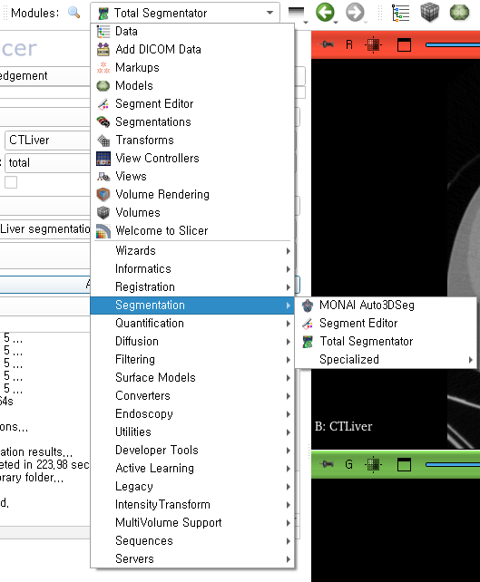This screenshot has width=480, height=582.
Task: Click the R label in Red slice bar
Action: [349, 45]
